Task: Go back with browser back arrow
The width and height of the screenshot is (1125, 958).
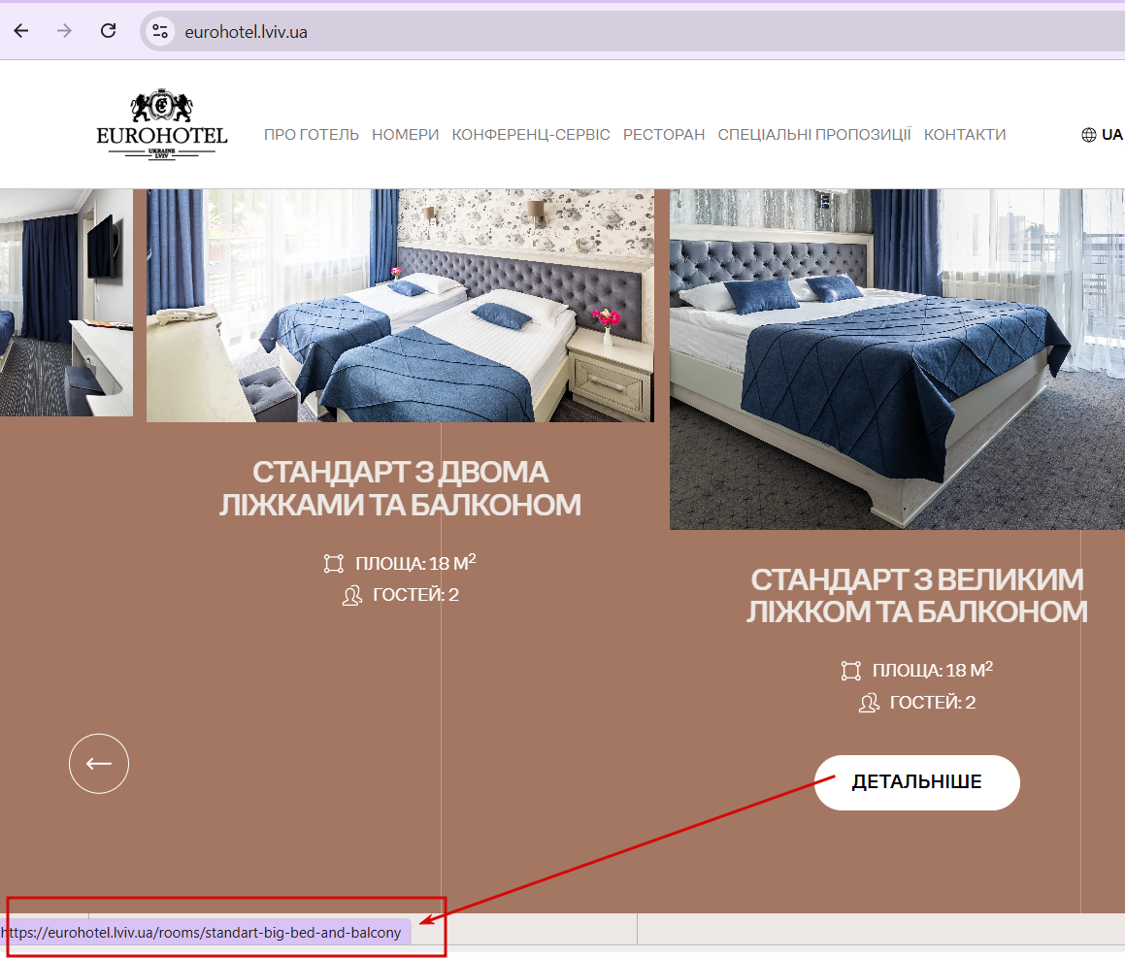Action: pos(21,31)
